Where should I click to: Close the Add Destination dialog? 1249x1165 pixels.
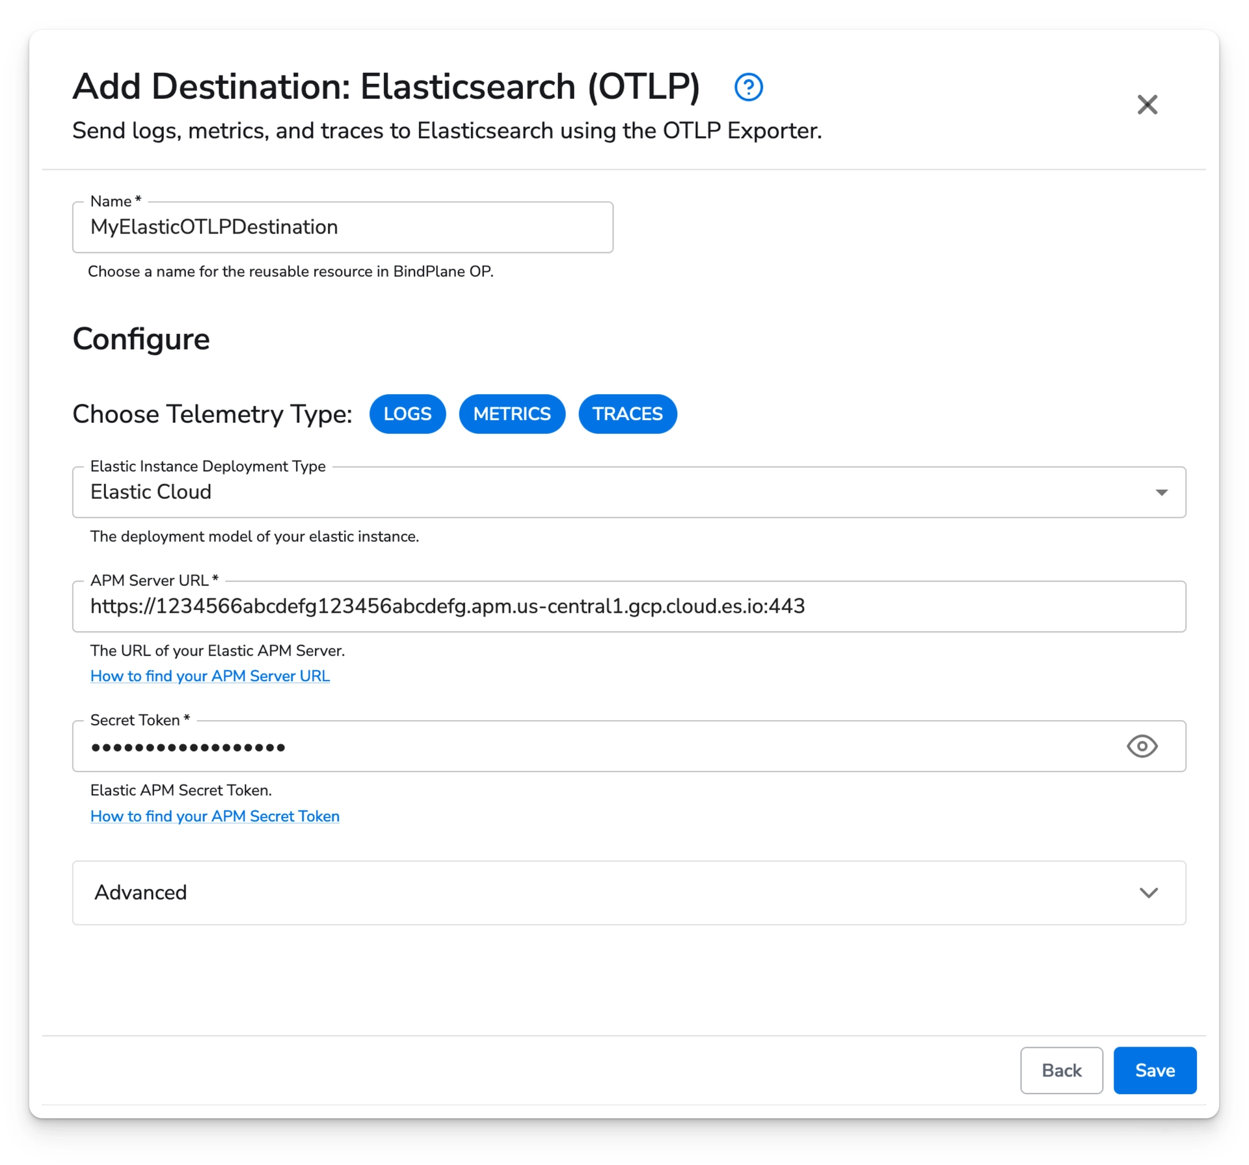click(x=1147, y=105)
